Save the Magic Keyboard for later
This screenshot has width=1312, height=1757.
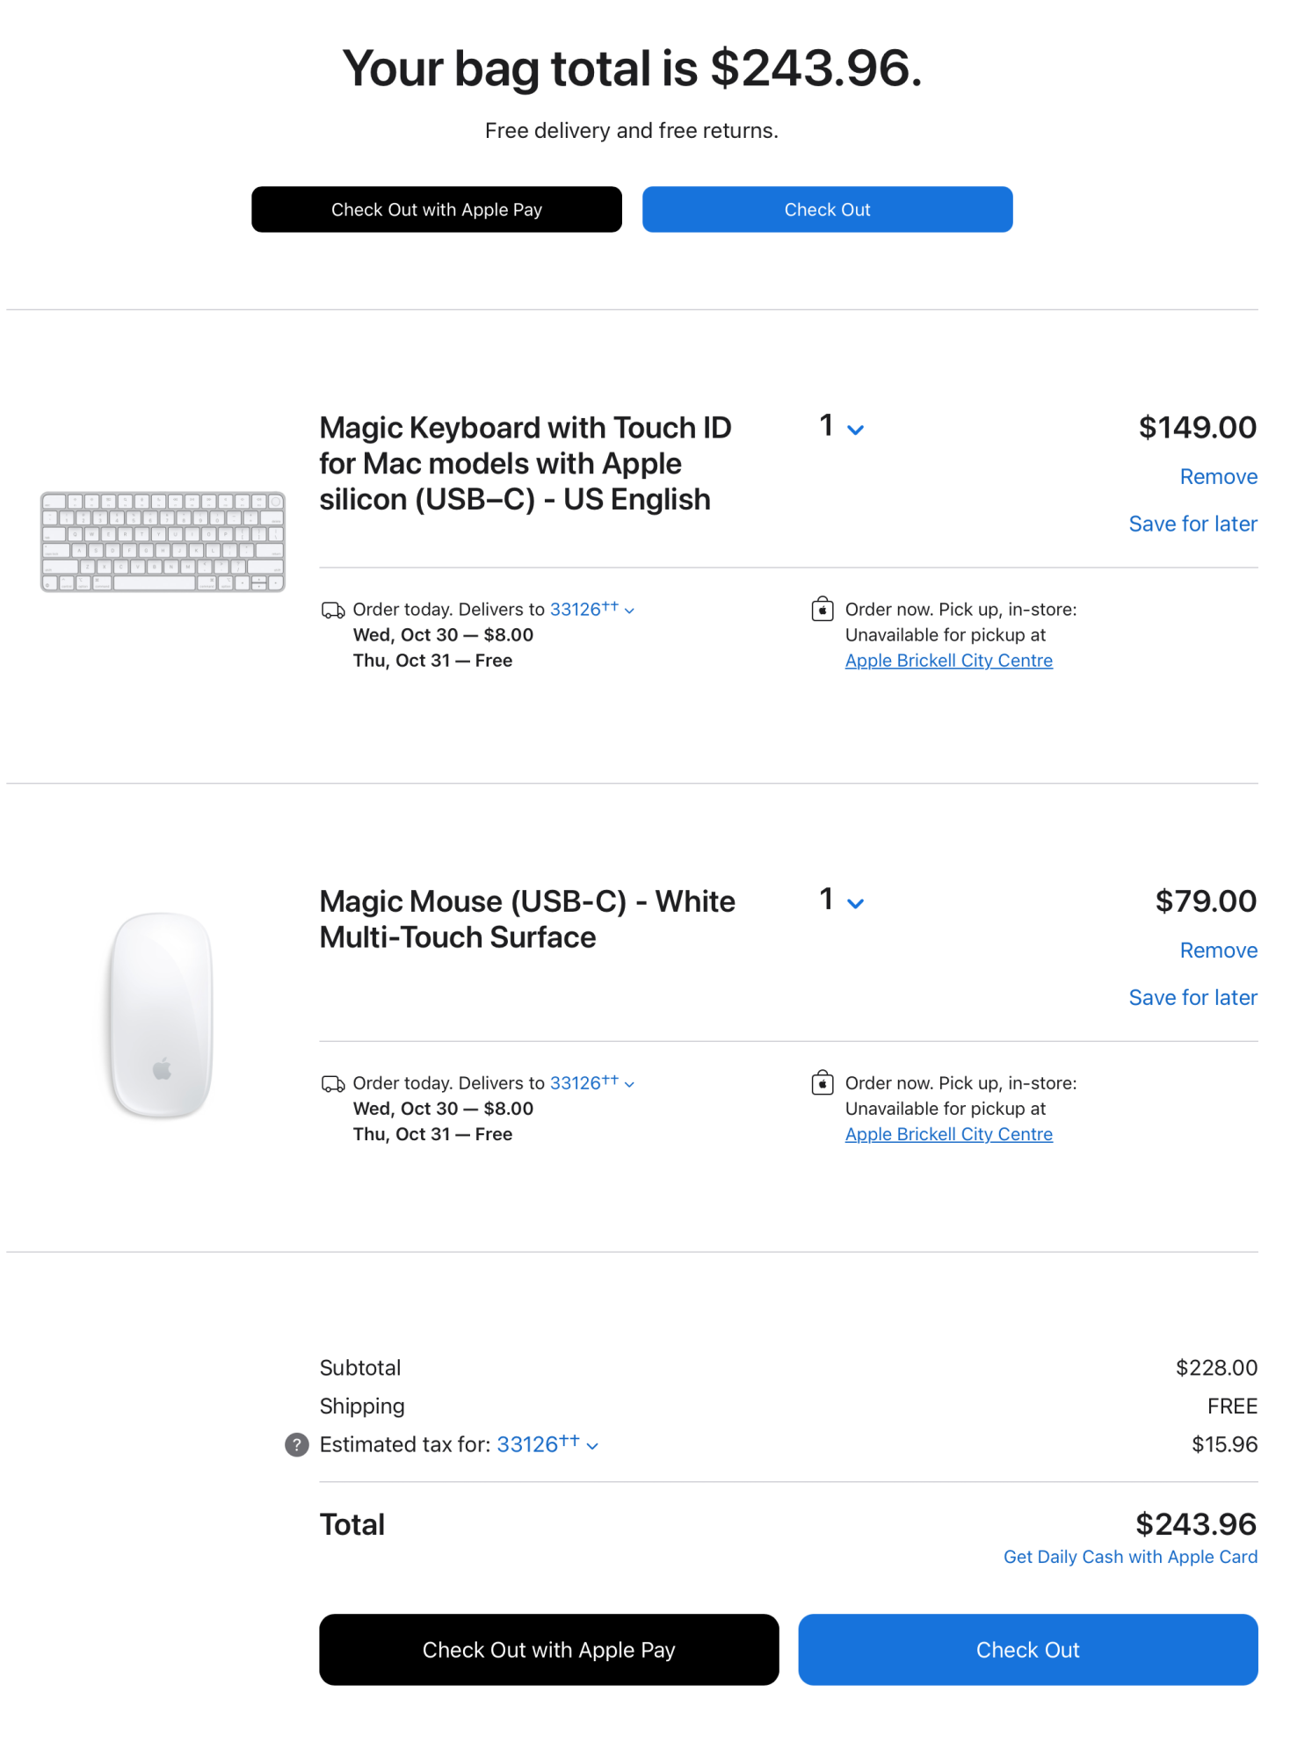click(x=1192, y=524)
